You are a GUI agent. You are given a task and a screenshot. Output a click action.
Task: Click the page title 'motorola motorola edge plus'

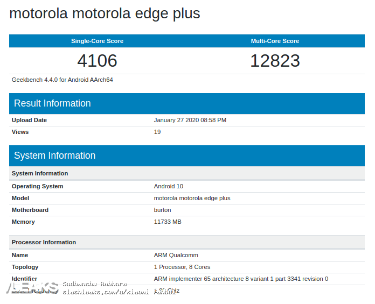[105, 13]
